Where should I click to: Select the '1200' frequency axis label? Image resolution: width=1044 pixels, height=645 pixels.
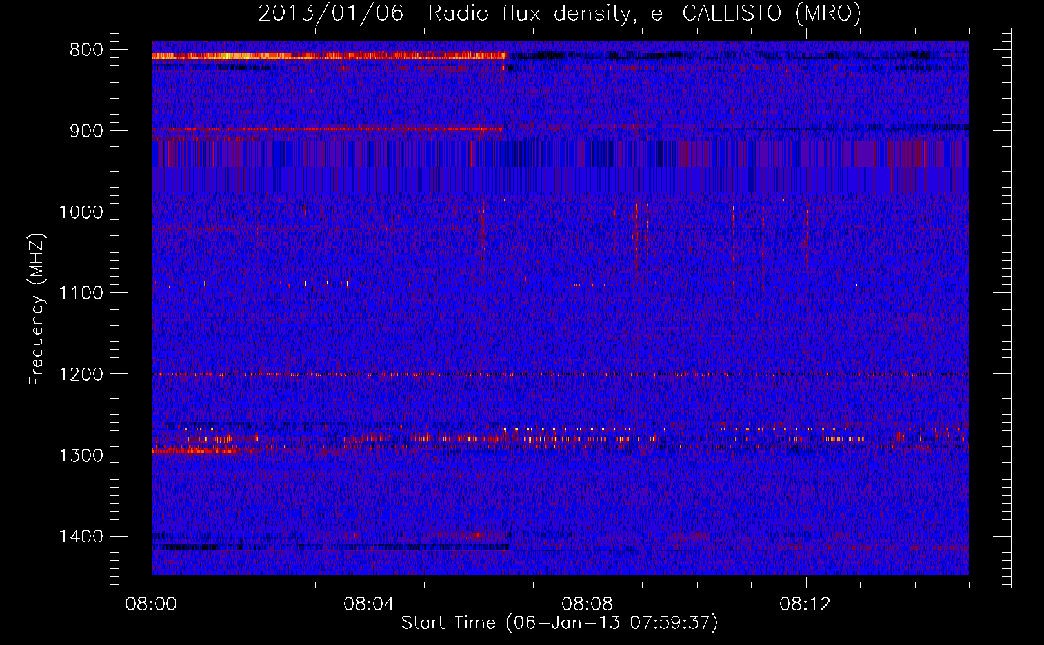point(81,375)
